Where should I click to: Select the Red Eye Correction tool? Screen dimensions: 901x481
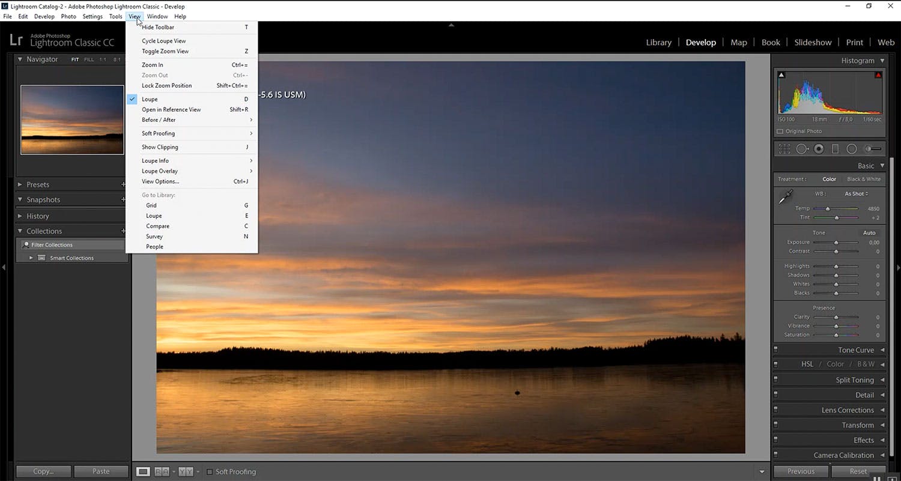pyautogui.click(x=818, y=149)
